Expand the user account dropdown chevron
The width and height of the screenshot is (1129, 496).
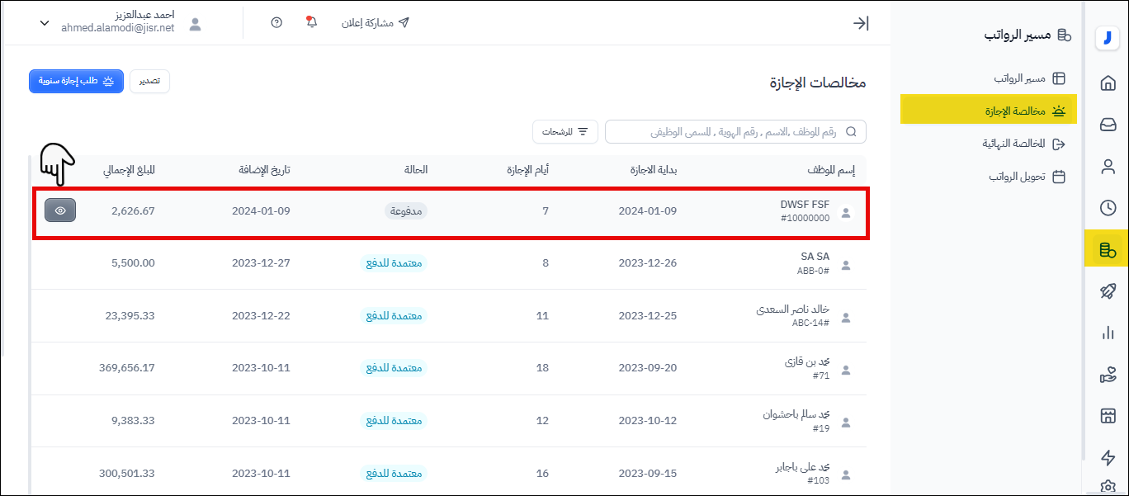point(45,23)
